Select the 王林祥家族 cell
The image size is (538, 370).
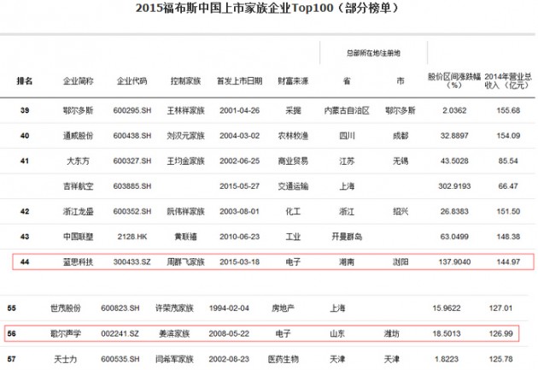(185, 110)
